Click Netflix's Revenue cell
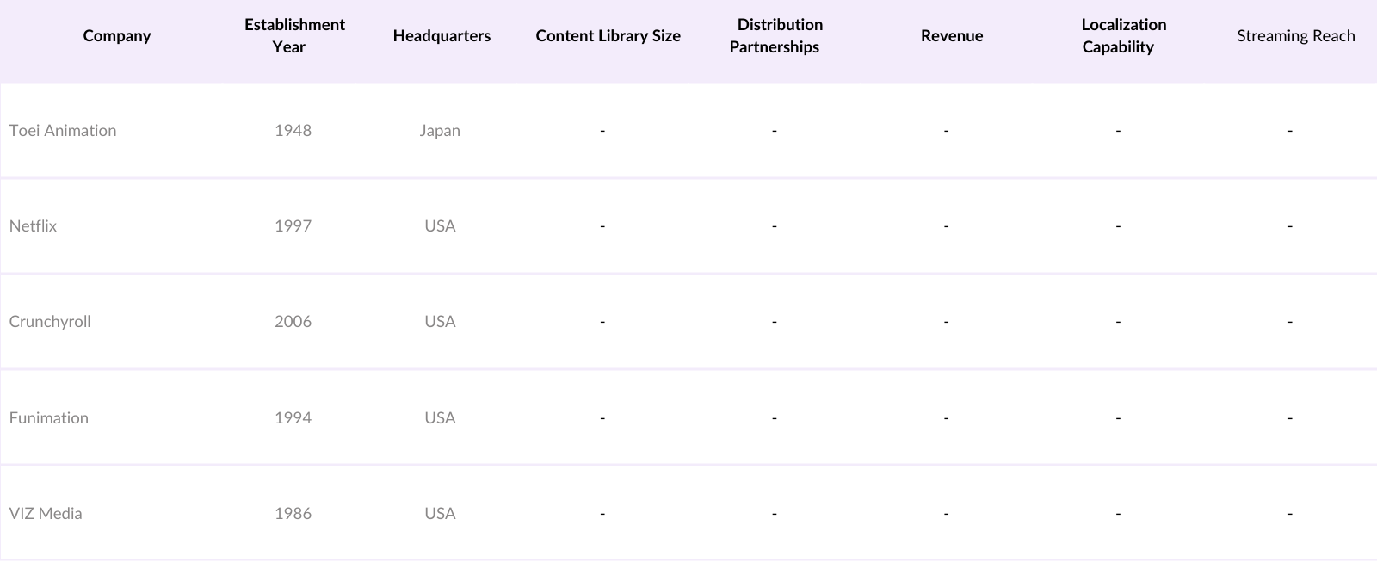This screenshot has height=562, width=1377. (947, 226)
